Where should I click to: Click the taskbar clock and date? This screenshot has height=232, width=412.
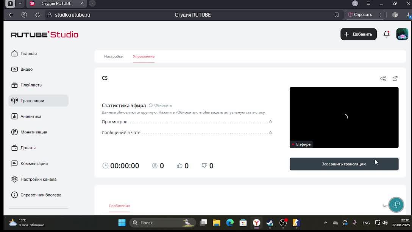(x=401, y=223)
